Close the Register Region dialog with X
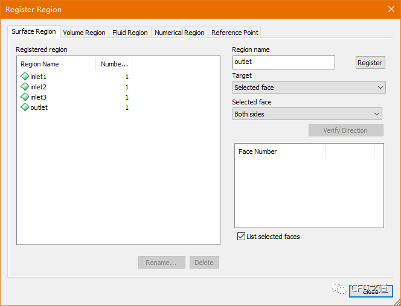 pyautogui.click(x=390, y=9)
